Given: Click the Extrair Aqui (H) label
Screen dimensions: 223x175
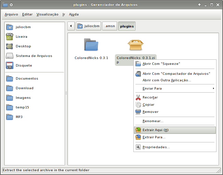Looking at the screenshot, I should (156, 130).
